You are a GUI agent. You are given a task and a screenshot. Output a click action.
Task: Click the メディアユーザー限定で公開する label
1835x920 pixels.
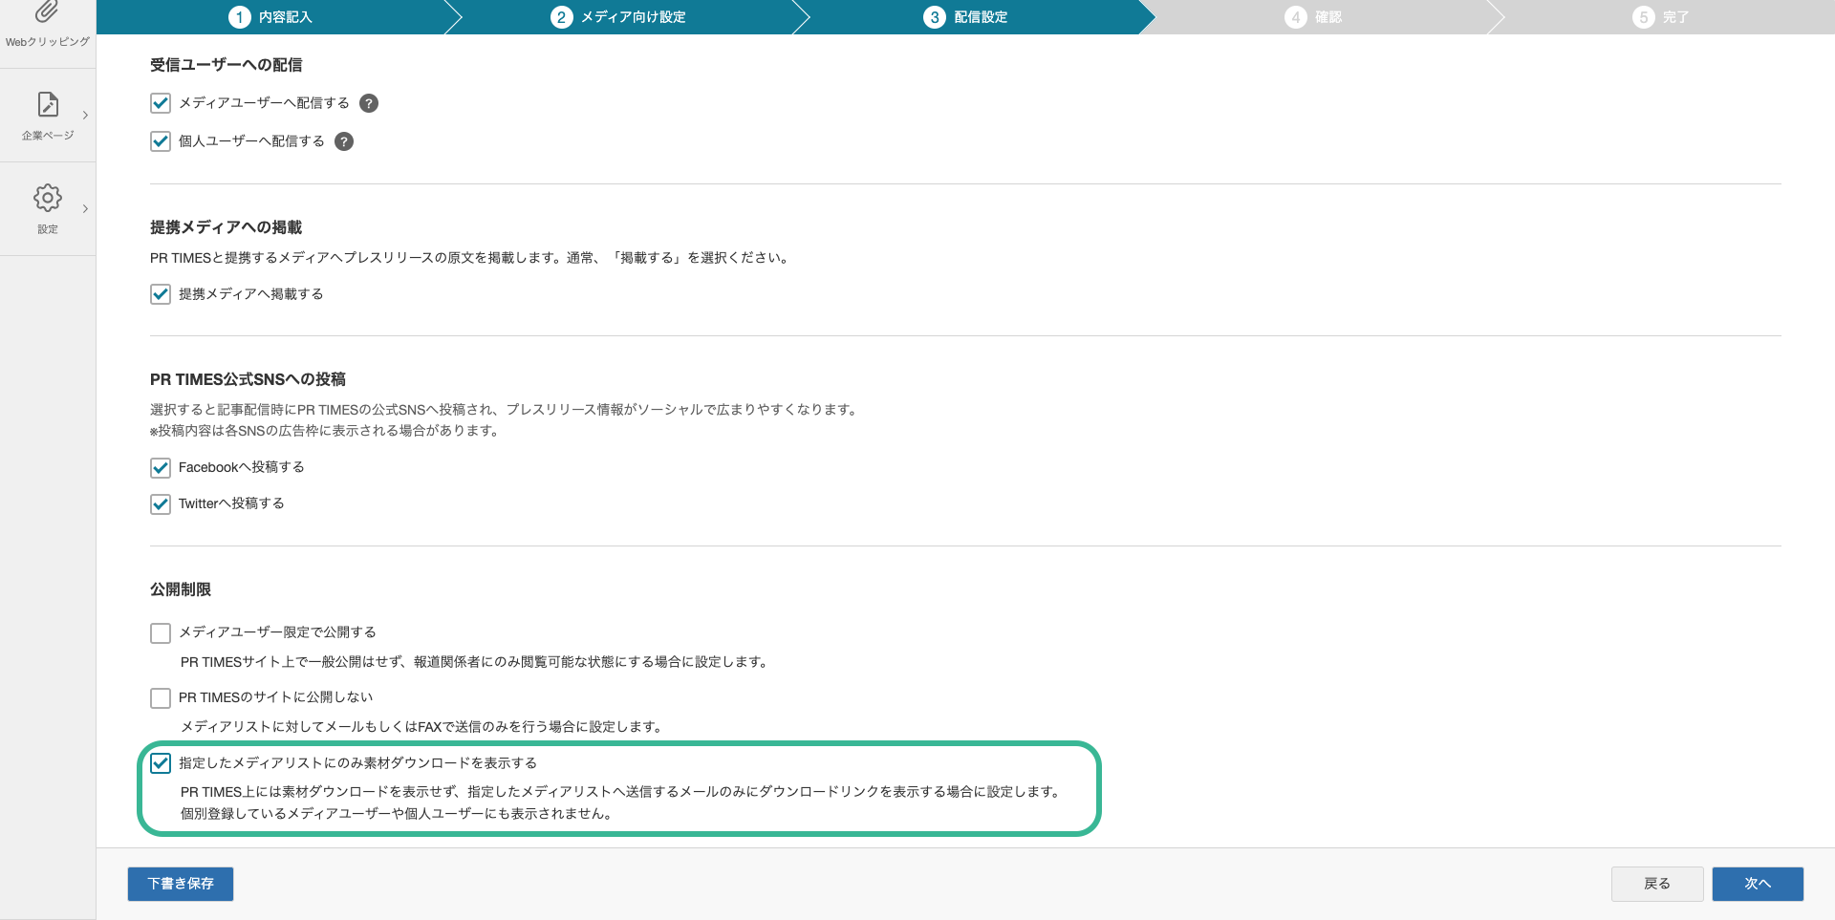pos(277,632)
